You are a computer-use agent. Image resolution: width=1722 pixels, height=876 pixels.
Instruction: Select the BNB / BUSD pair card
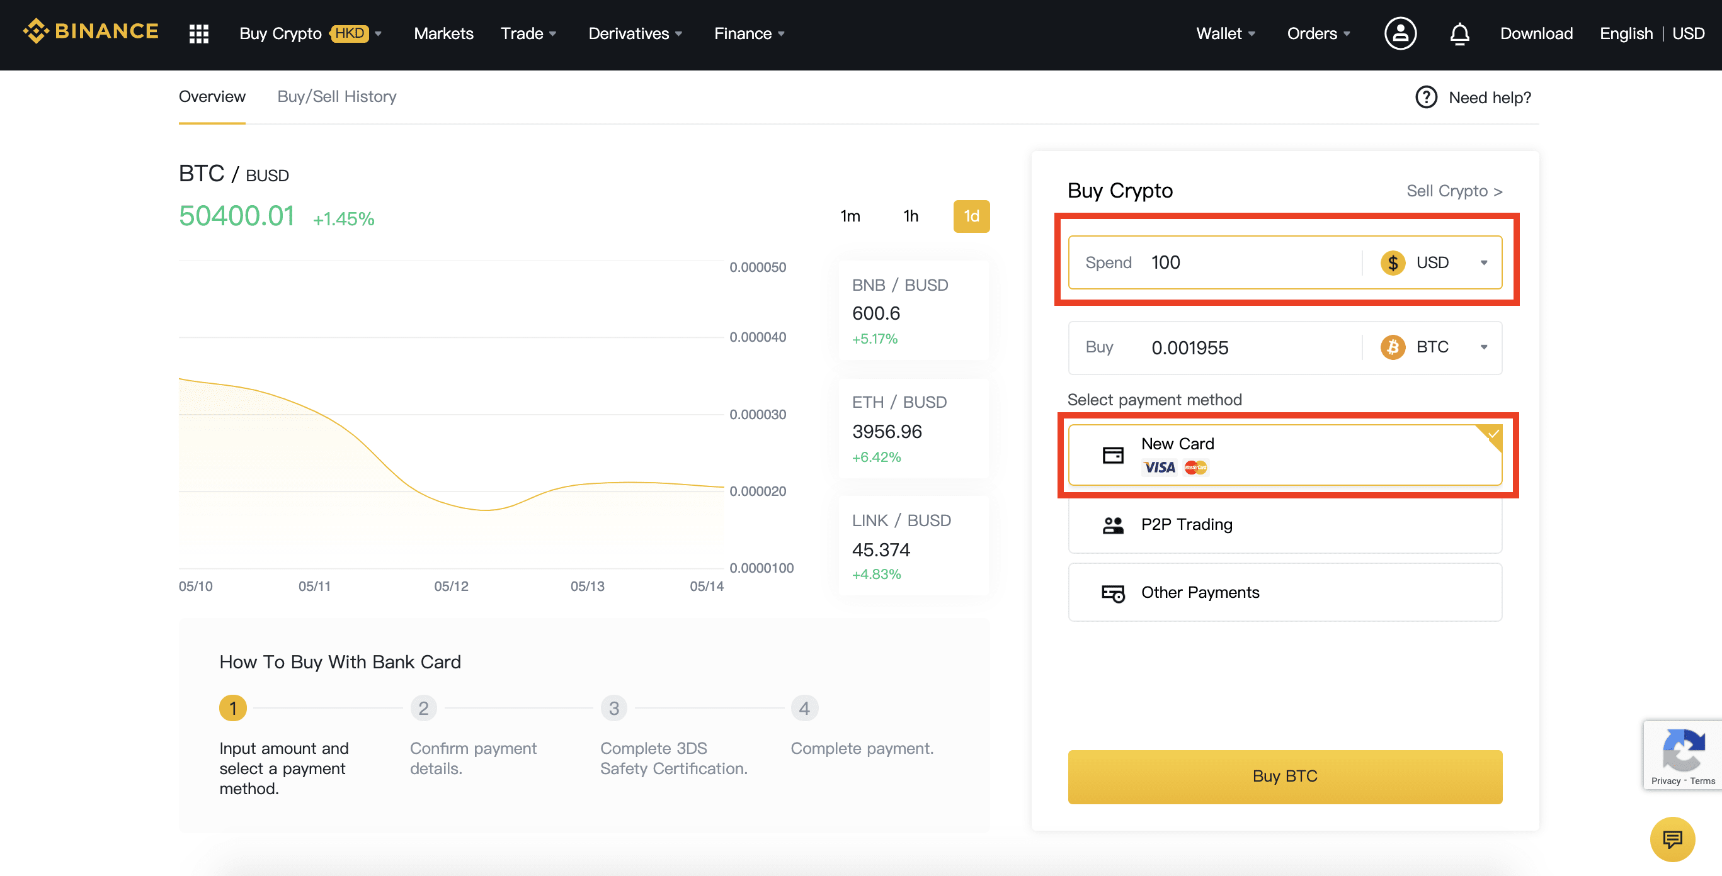coord(913,310)
